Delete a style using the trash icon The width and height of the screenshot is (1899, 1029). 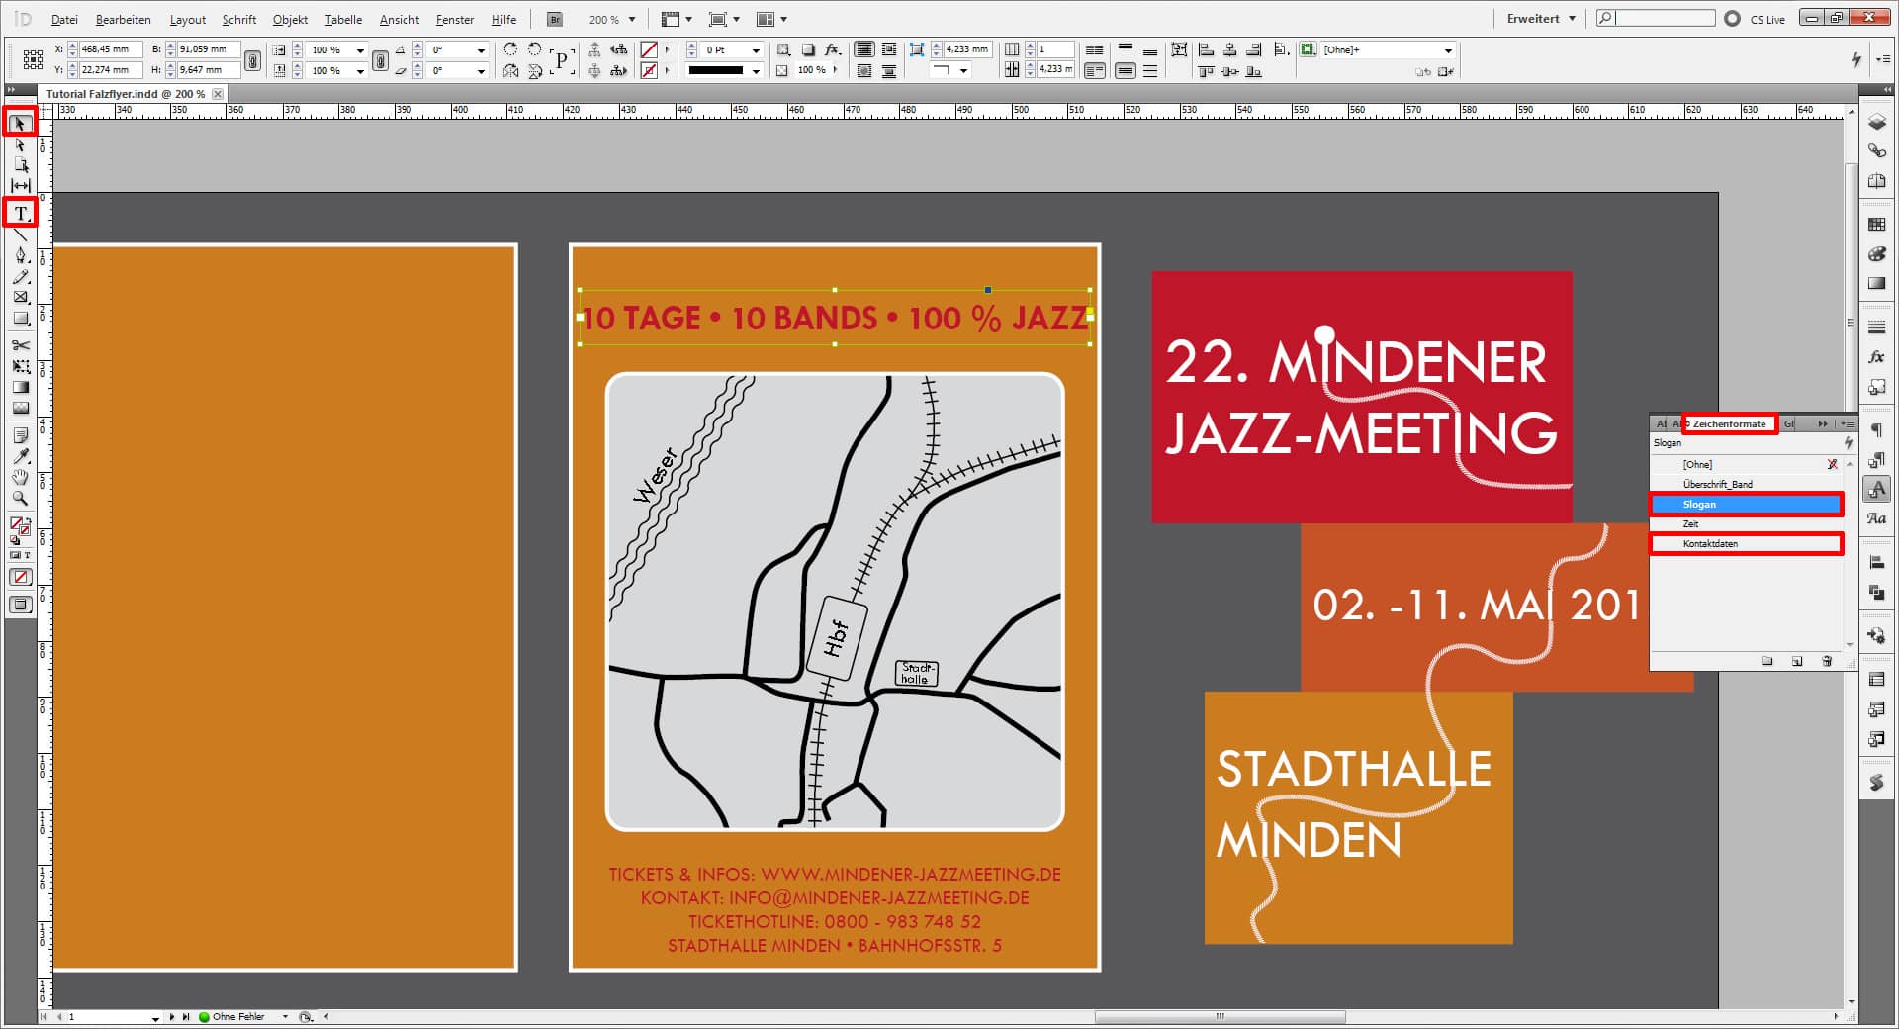click(x=1827, y=661)
